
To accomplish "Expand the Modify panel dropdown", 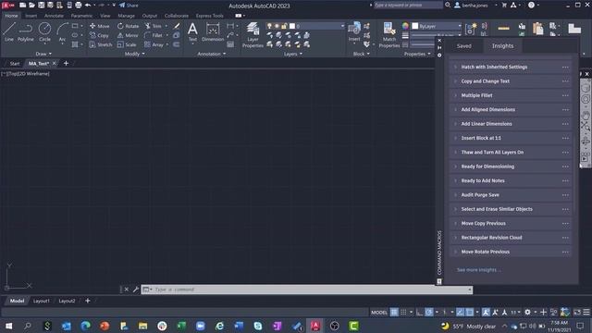I will [134, 54].
